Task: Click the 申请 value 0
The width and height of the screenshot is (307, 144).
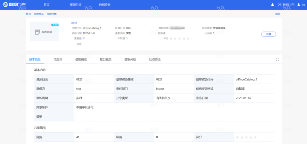Action: point(157,137)
